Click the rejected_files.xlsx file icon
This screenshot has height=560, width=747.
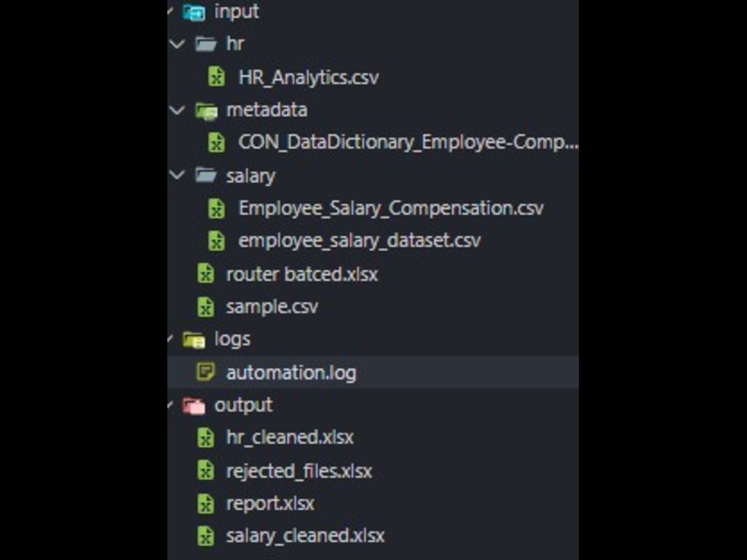(x=205, y=470)
